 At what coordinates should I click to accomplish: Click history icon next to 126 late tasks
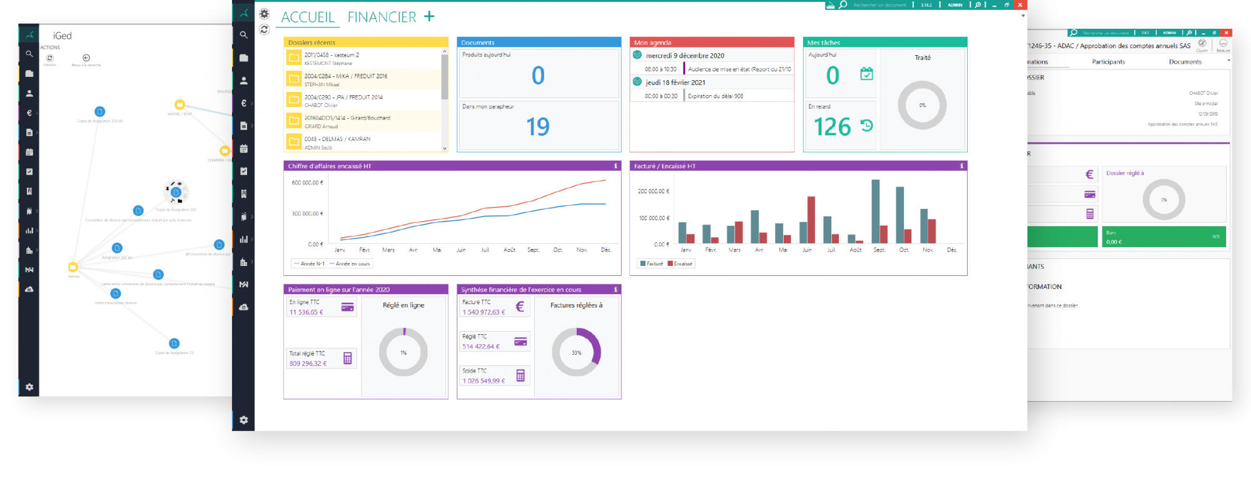[866, 126]
